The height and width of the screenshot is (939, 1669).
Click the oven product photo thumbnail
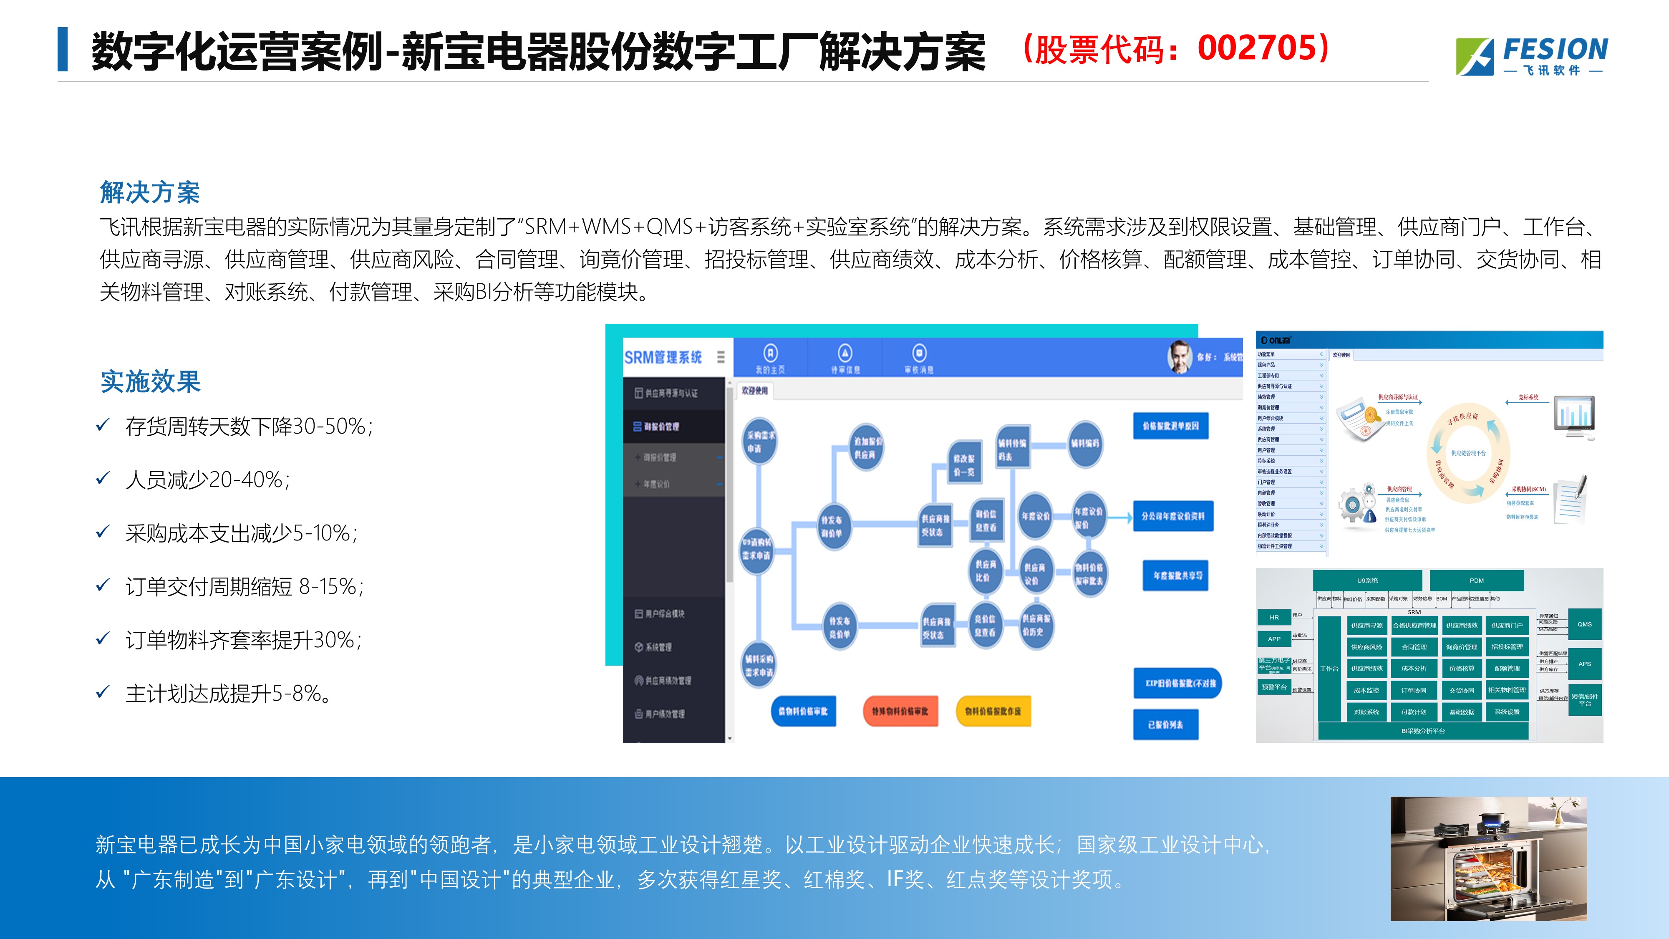tap(1488, 858)
